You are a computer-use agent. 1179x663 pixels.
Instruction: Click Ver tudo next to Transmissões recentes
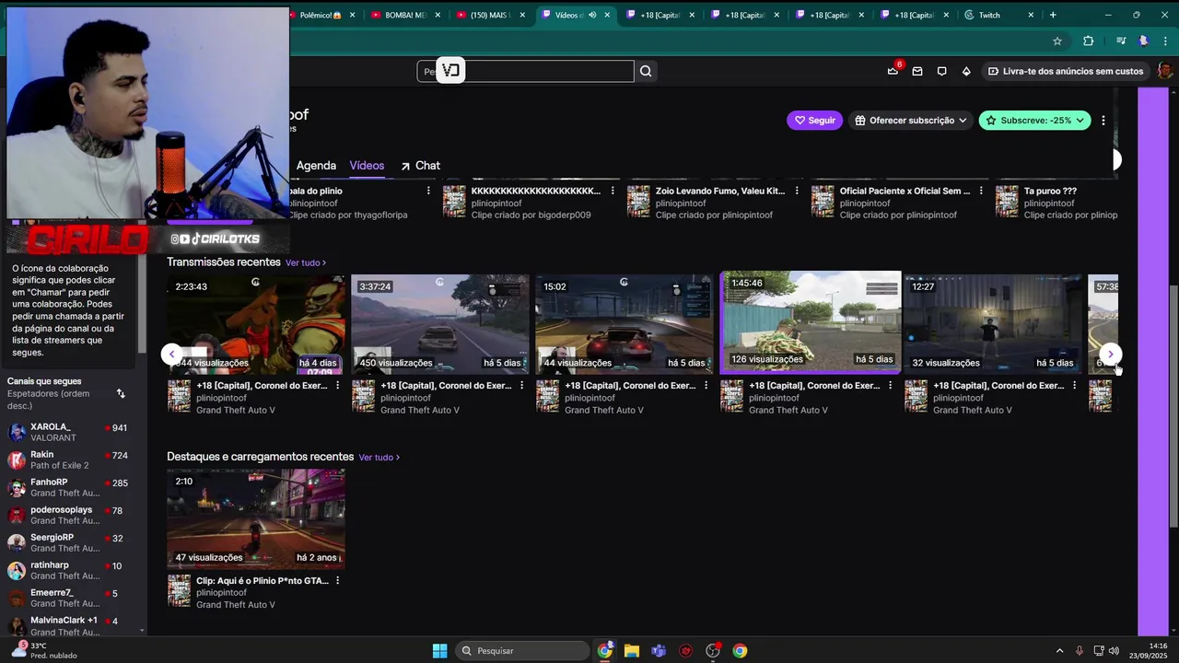pyautogui.click(x=306, y=263)
